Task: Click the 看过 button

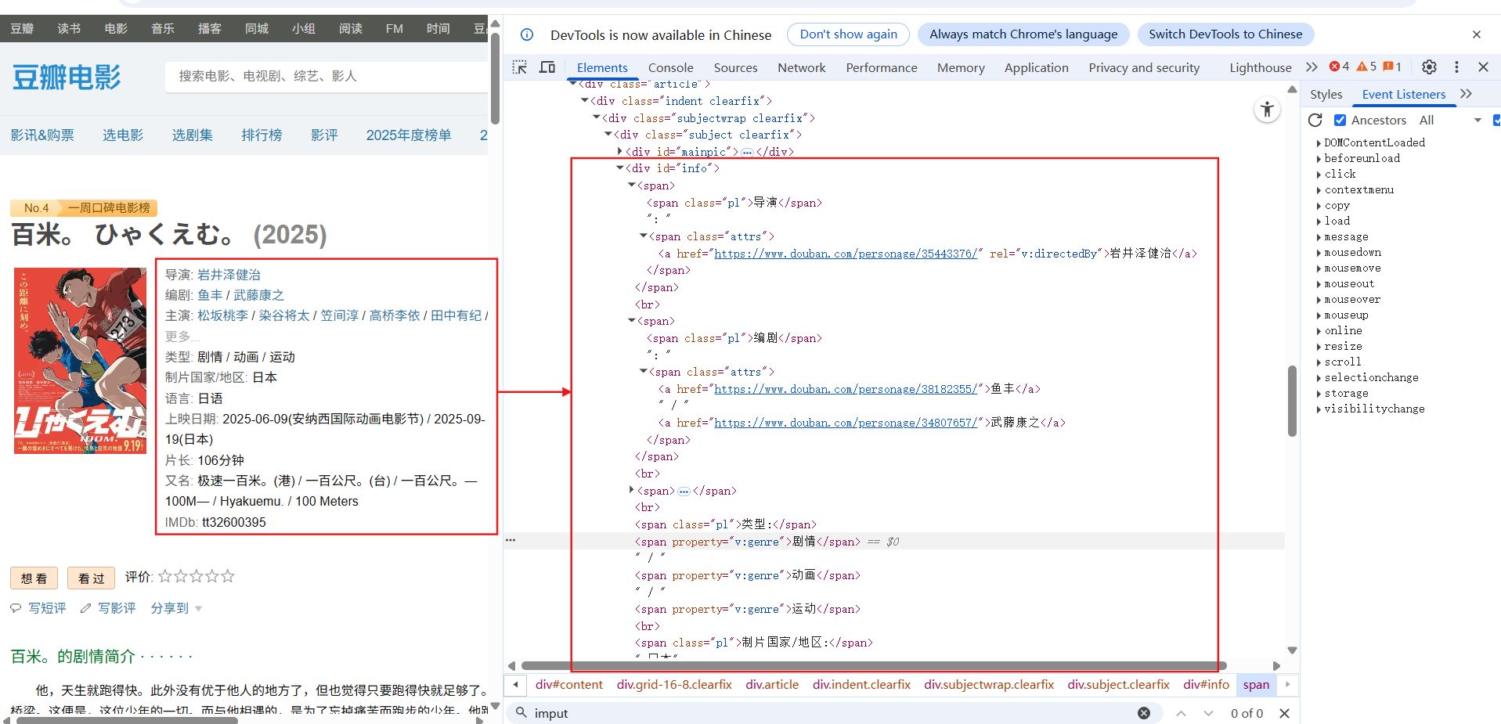Action: 91,578
